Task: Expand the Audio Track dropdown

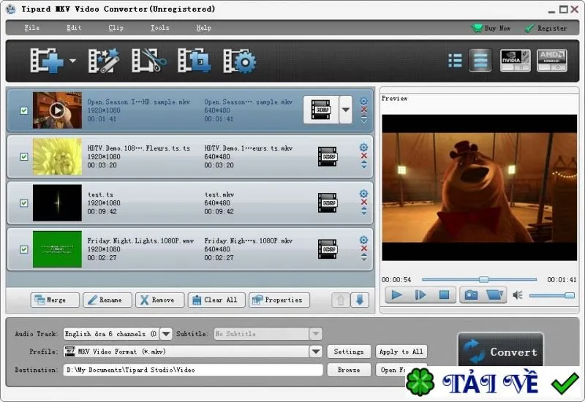Action: 166,334
